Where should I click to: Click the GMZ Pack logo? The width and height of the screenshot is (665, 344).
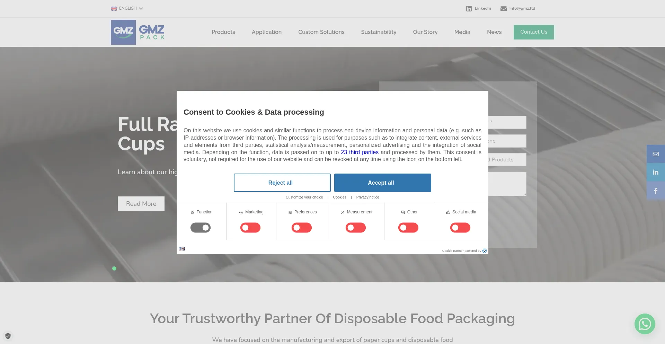138,32
